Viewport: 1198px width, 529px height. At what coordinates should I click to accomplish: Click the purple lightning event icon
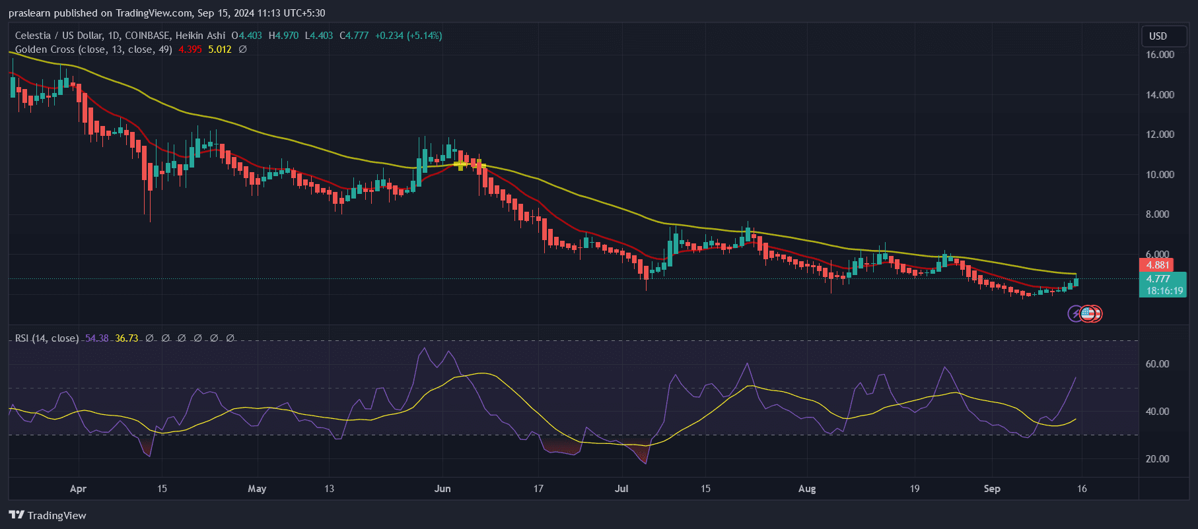(1076, 313)
